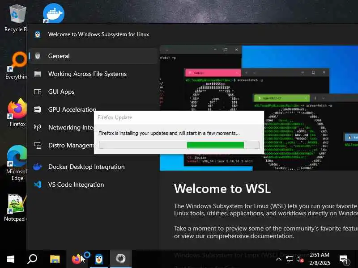
Task: Open the Working Across File Systems section
Action: click(x=94, y=74)
